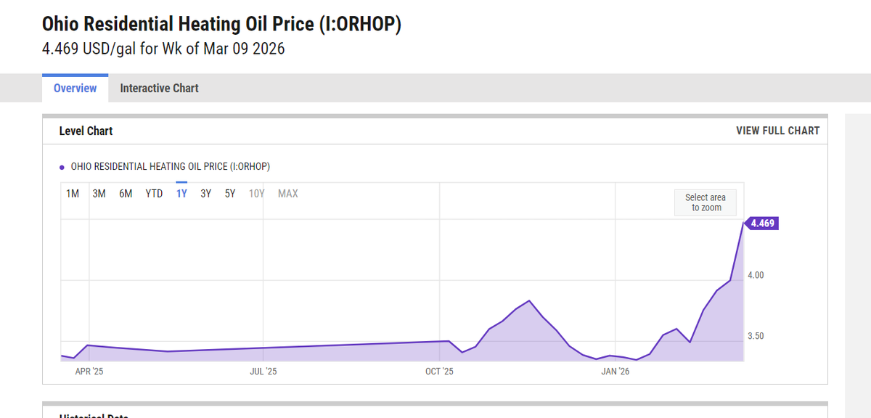Select the 6M time range
871x418 pixels.
(x=126, y=193)
